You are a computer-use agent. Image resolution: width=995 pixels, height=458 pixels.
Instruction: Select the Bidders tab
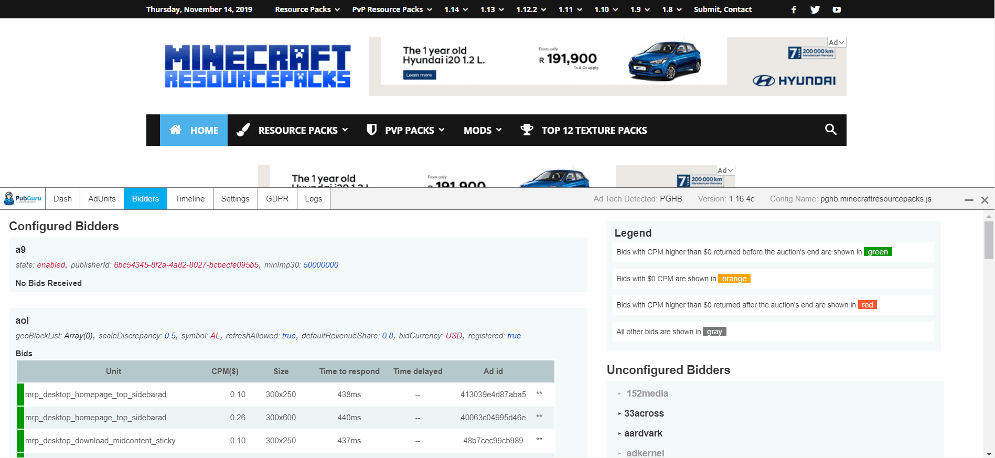tap(145, 199)
